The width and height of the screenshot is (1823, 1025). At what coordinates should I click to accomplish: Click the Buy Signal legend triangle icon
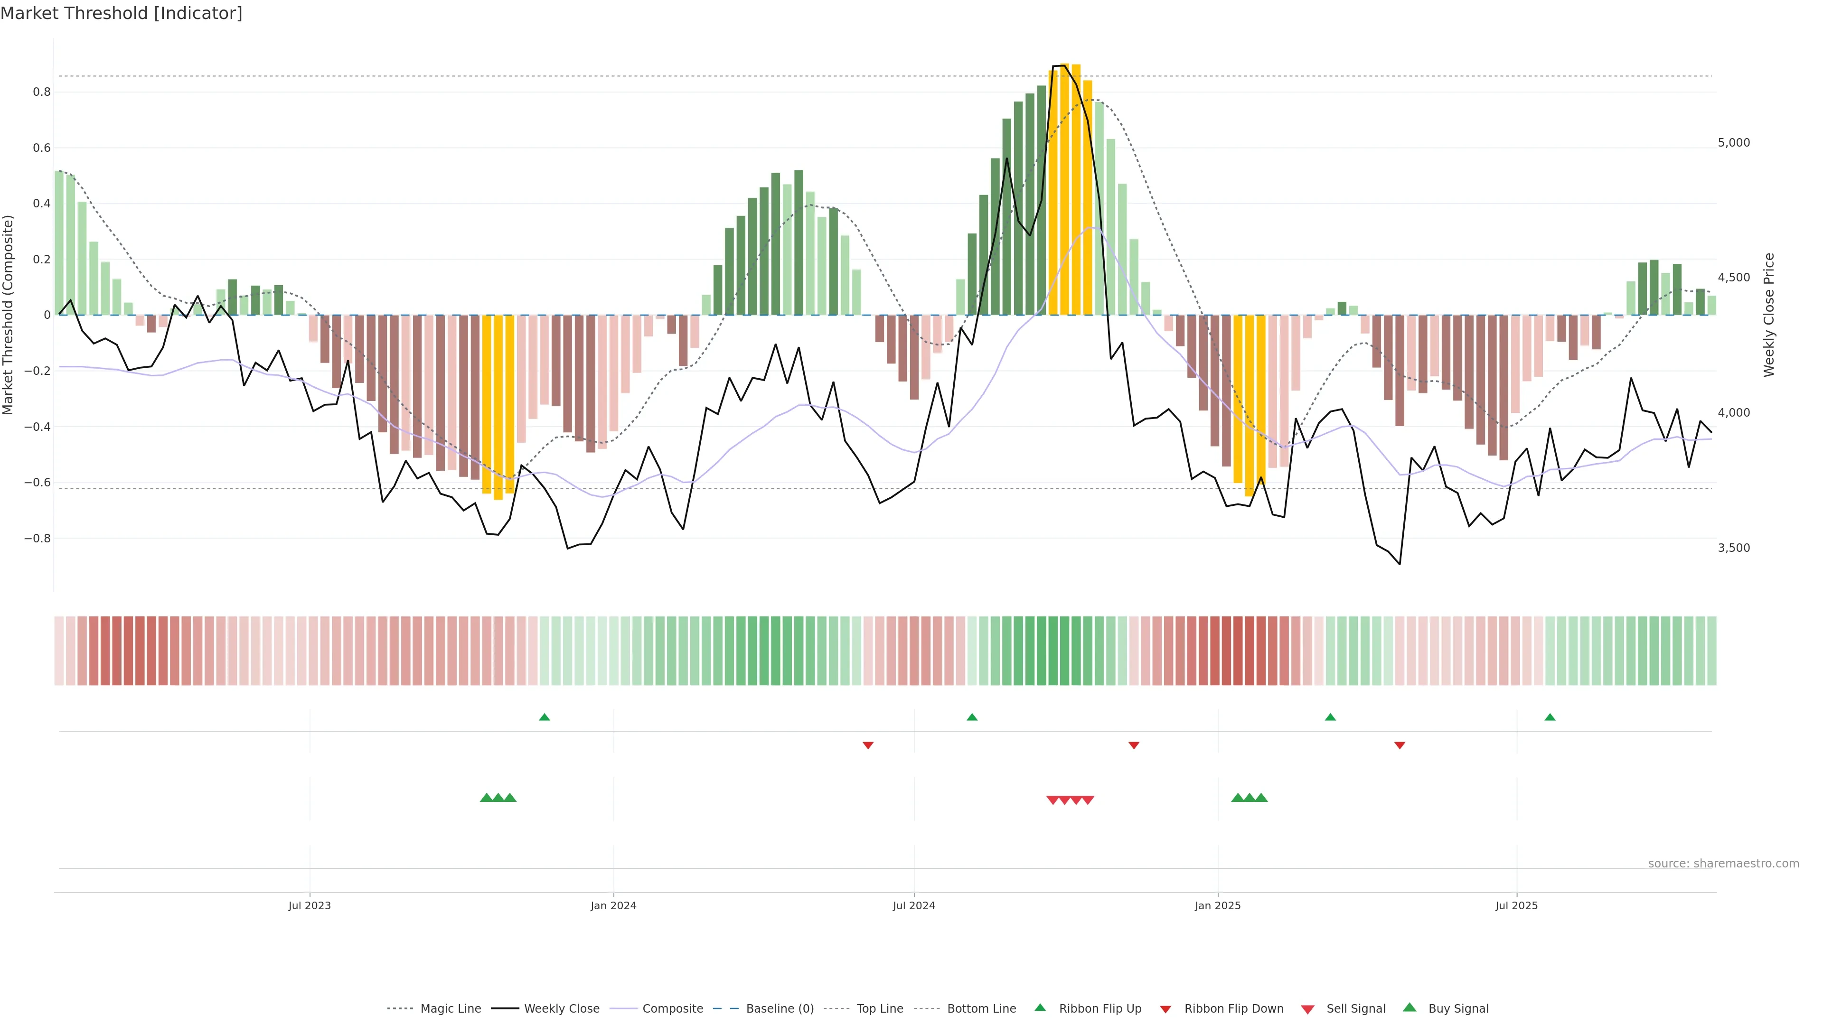(1409, 1007)
